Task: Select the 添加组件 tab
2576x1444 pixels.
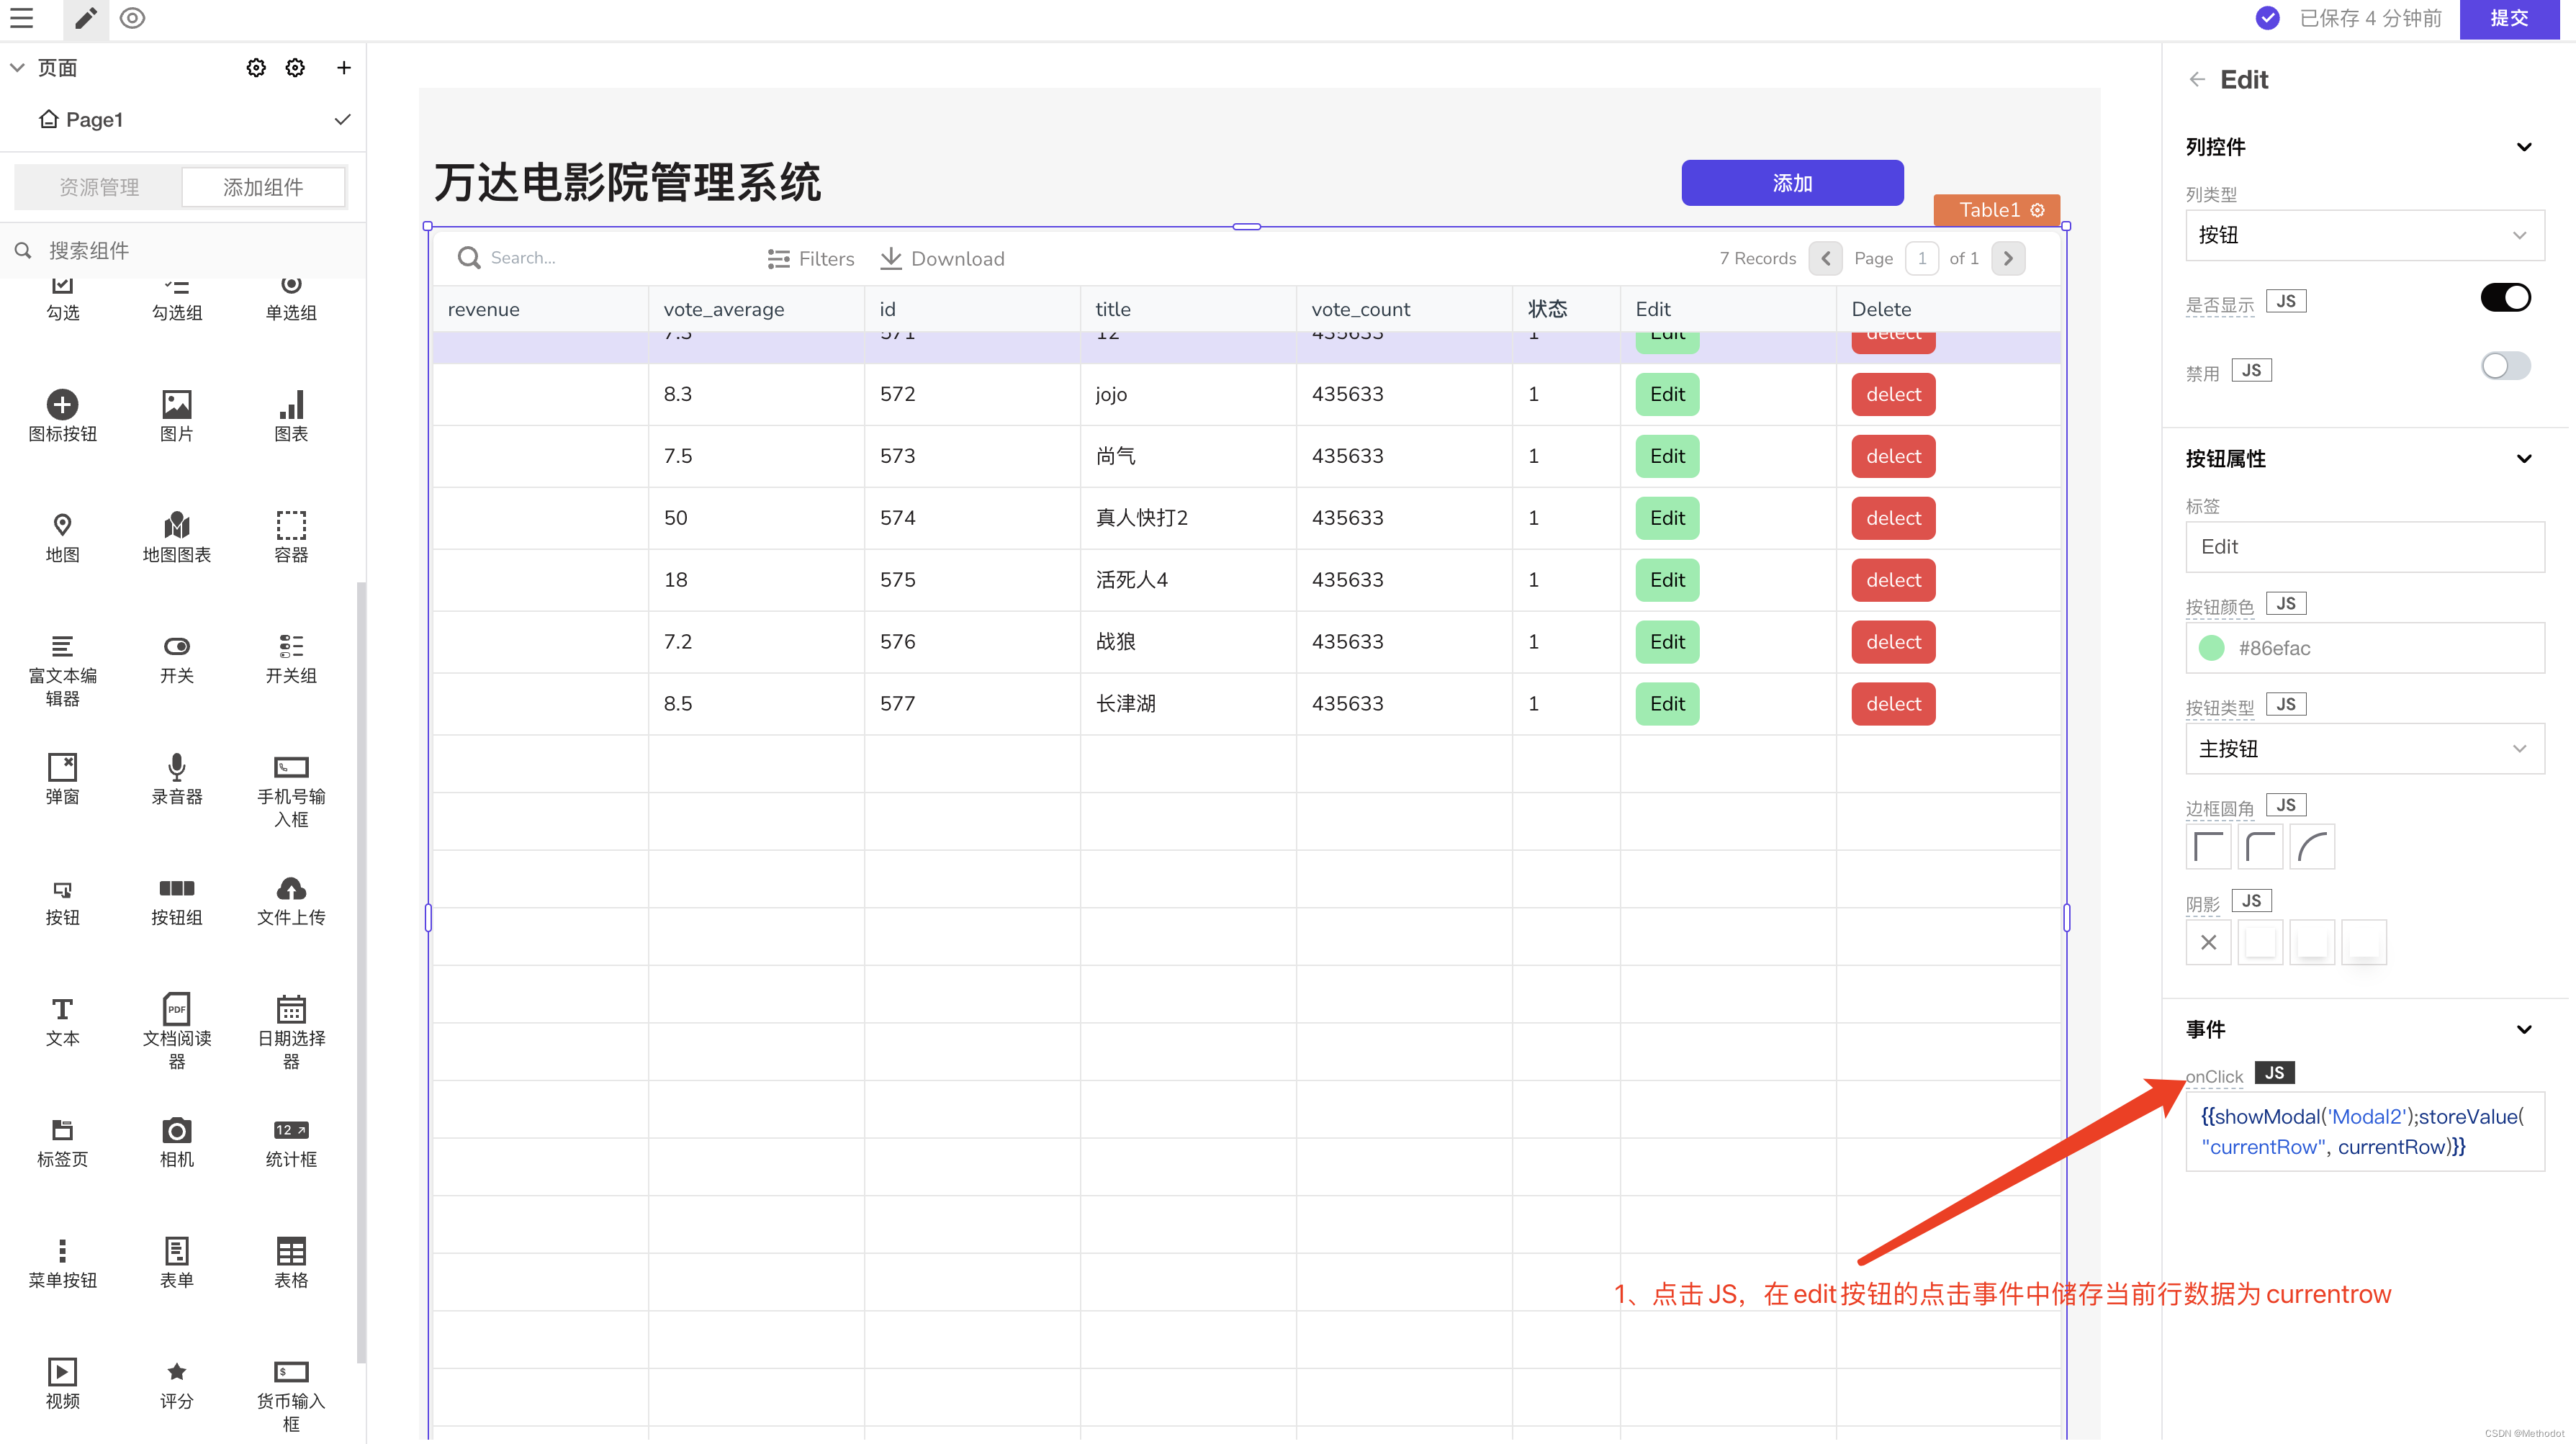Action: pos(263,187)
